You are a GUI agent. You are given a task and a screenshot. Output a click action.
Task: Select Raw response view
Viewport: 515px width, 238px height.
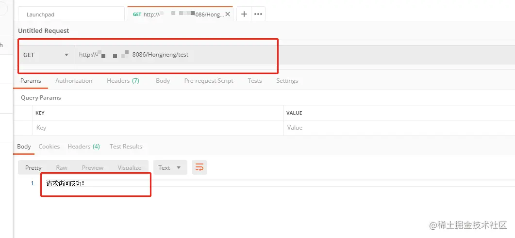click(62, 167)
